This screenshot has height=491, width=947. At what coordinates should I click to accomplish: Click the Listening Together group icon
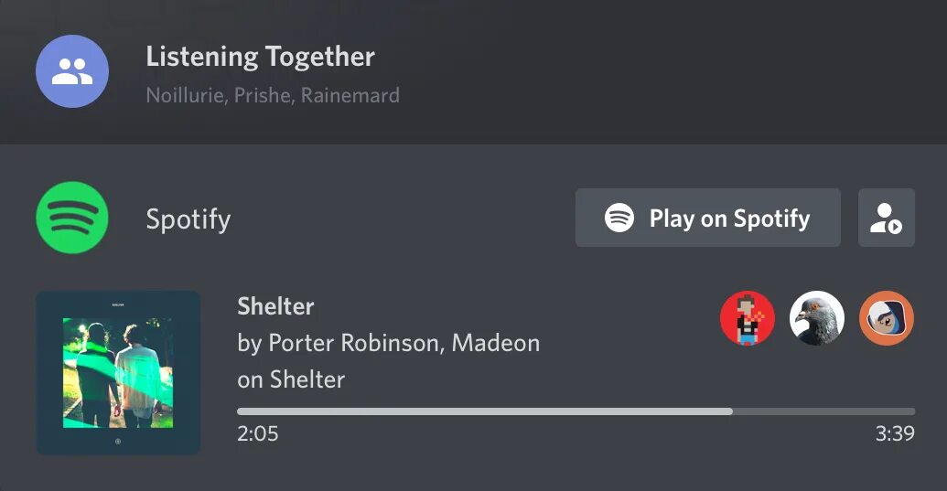tap(72, 71)
